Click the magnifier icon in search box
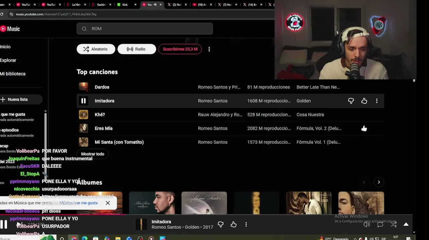 click(84, 29)
